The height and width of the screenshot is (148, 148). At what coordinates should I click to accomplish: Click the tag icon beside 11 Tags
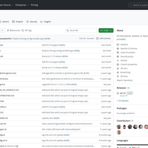(23, 30)
